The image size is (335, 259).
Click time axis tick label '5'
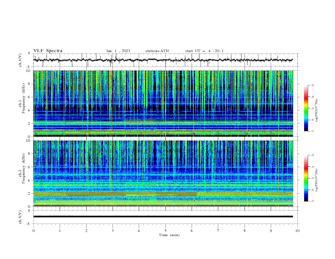165,231
